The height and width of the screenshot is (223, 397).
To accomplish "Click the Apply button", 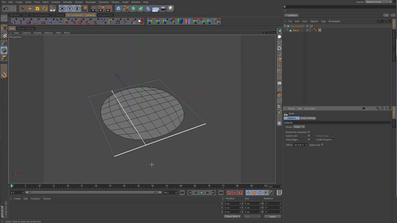I will point(272,216).
